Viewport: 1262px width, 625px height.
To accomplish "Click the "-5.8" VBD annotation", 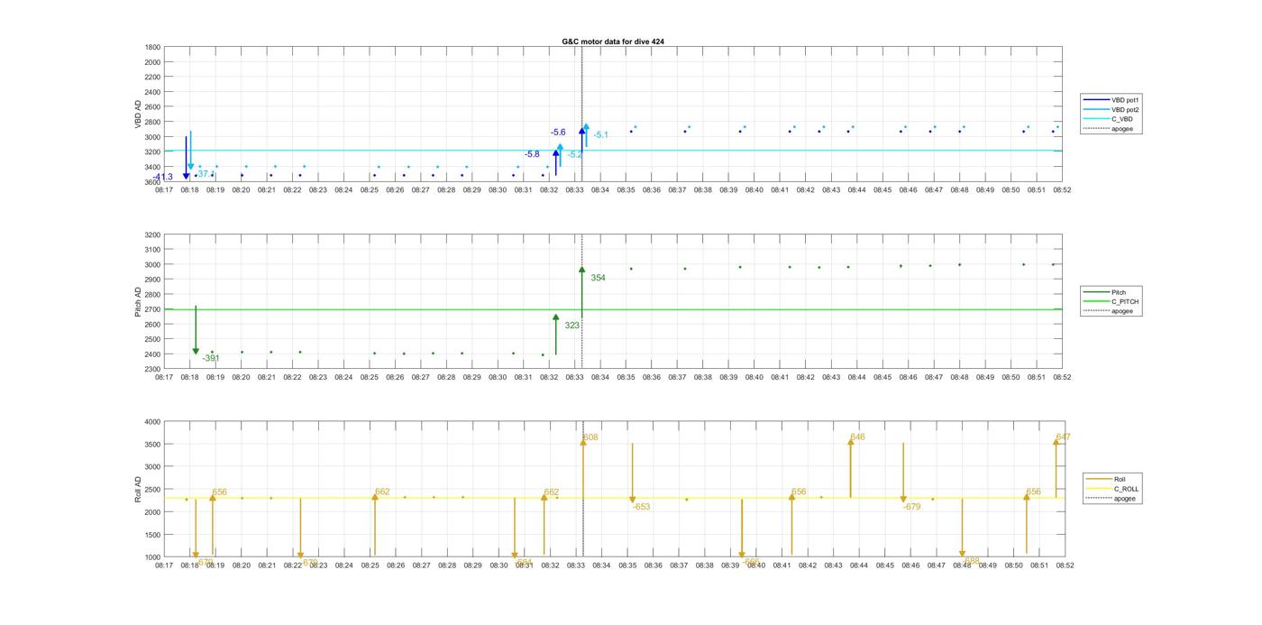I will tap(532, 154).
